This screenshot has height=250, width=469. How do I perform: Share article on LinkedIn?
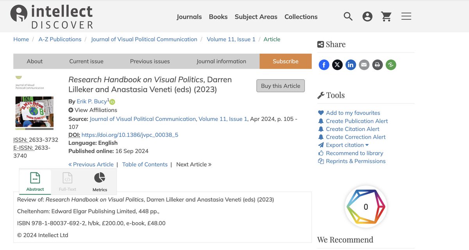click(351, 65)
